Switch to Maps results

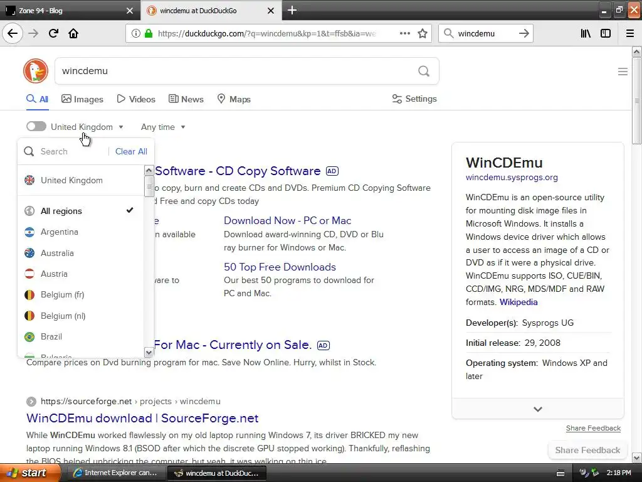233,99
